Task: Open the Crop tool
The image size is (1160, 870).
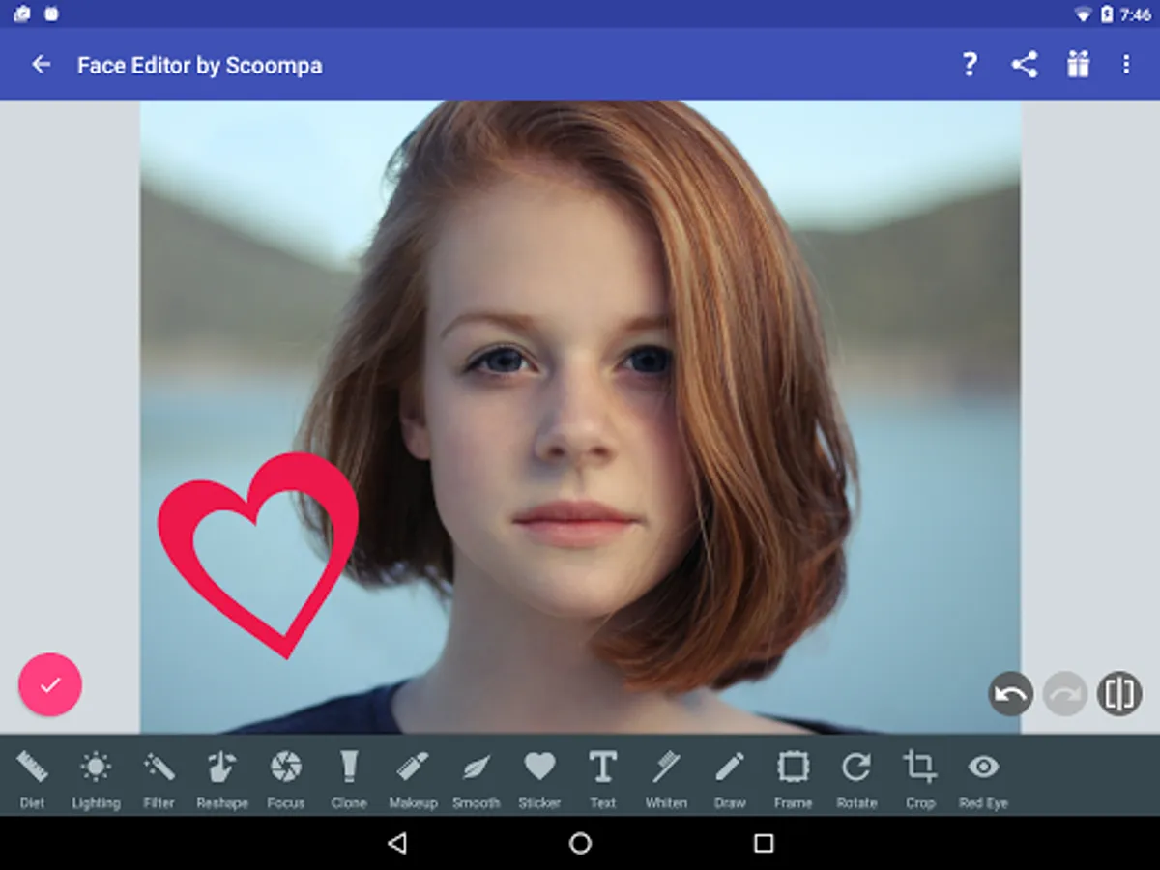Action: [x=920, y=778]
